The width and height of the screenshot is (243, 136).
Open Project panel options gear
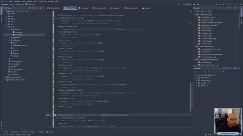pos(41,8)
